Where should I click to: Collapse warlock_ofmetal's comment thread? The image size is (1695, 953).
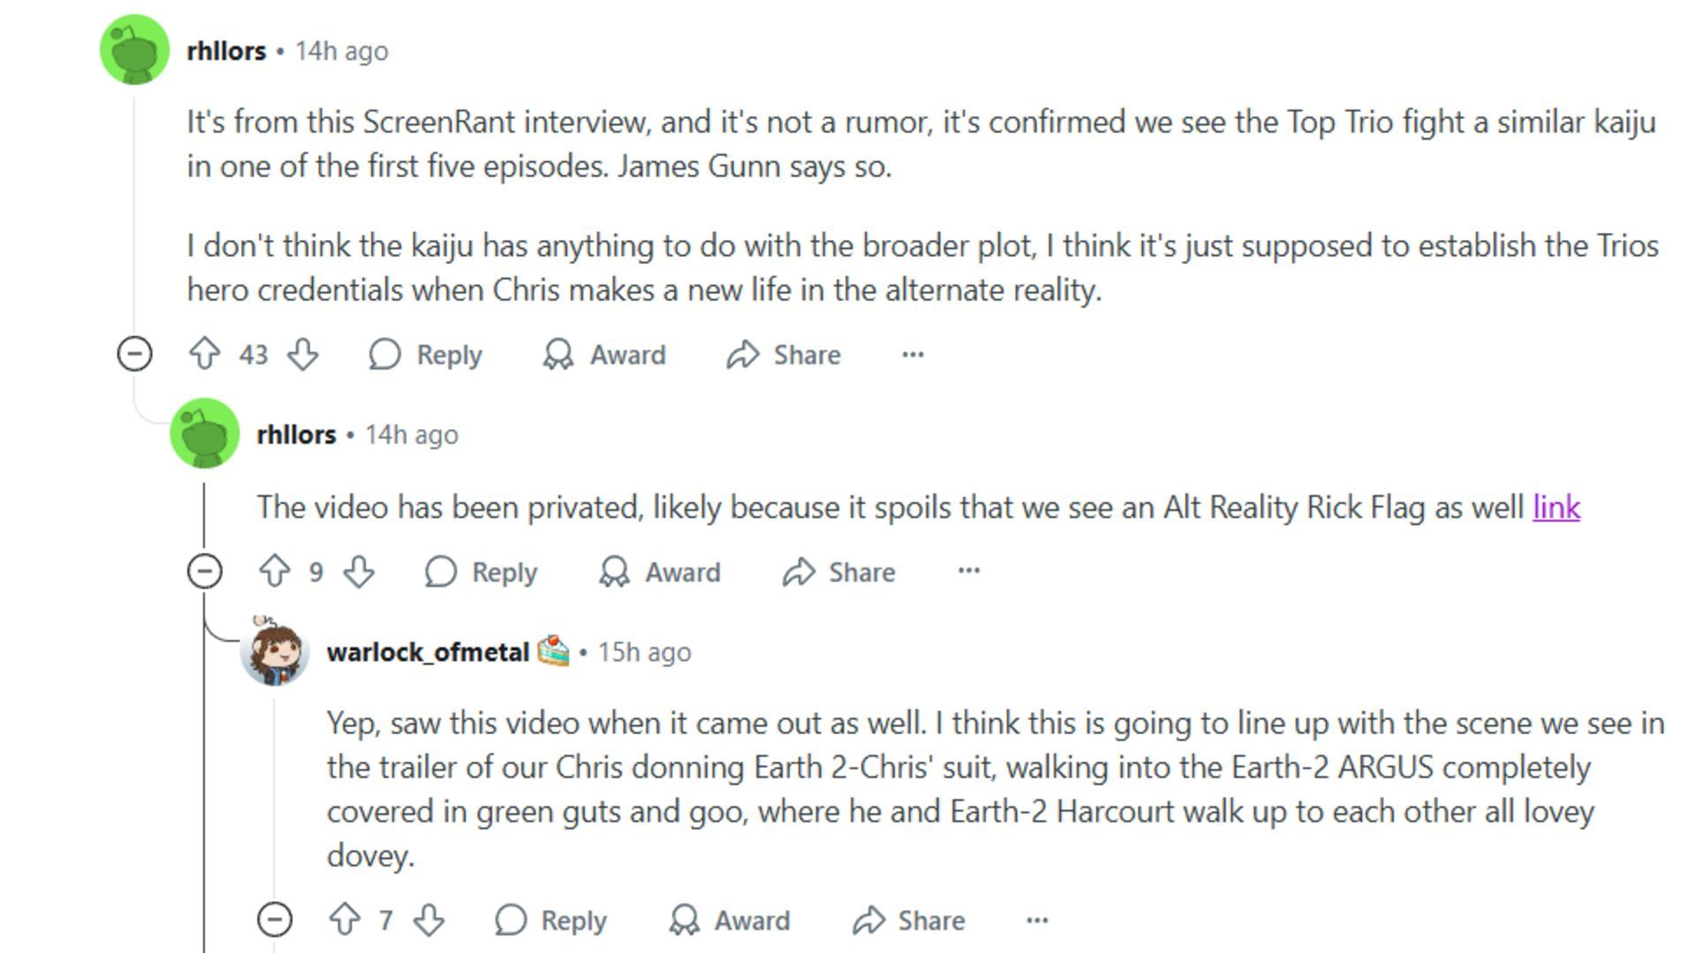point(275,920)
